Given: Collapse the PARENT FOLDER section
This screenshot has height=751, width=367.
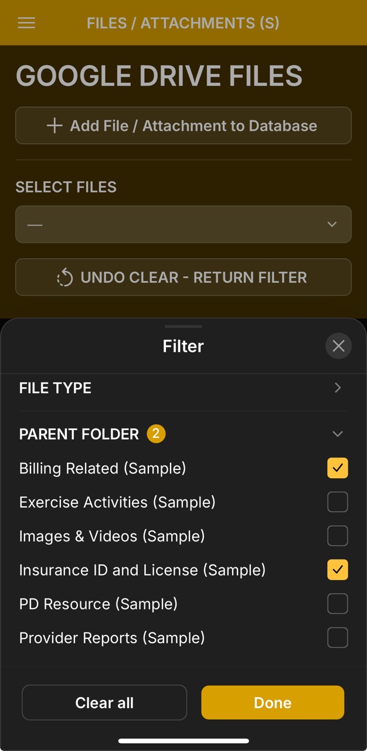Looking at the screenshot, I should [x=338, y=434].
